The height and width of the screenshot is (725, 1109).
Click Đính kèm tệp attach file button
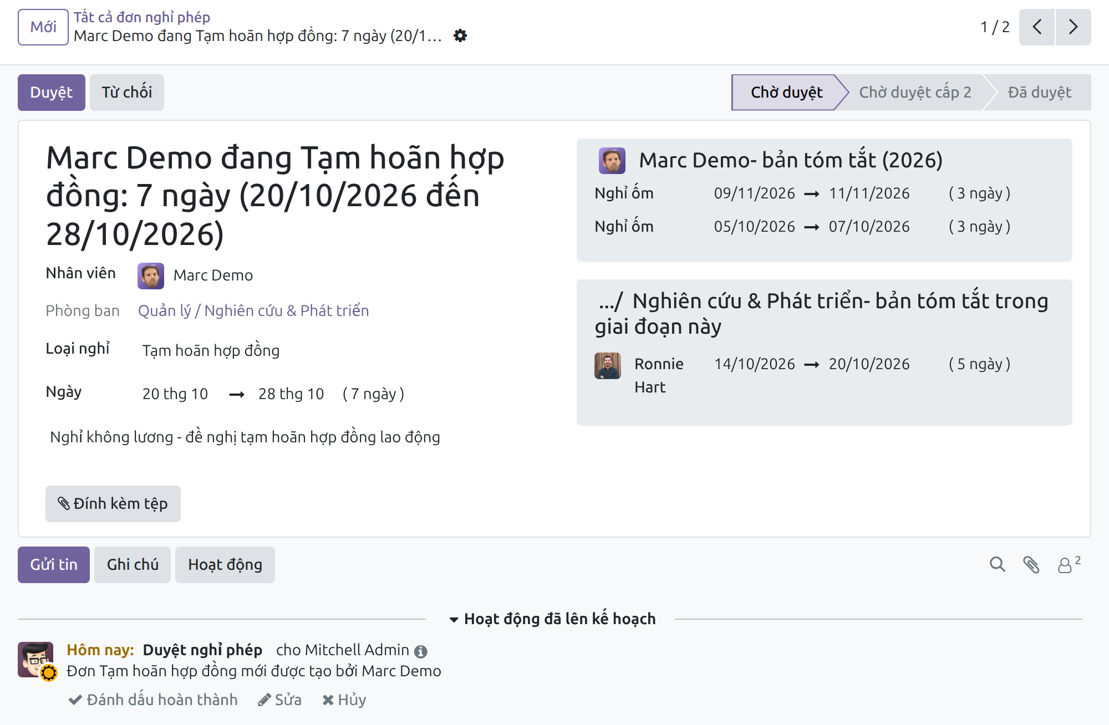(x=113, y=504)
